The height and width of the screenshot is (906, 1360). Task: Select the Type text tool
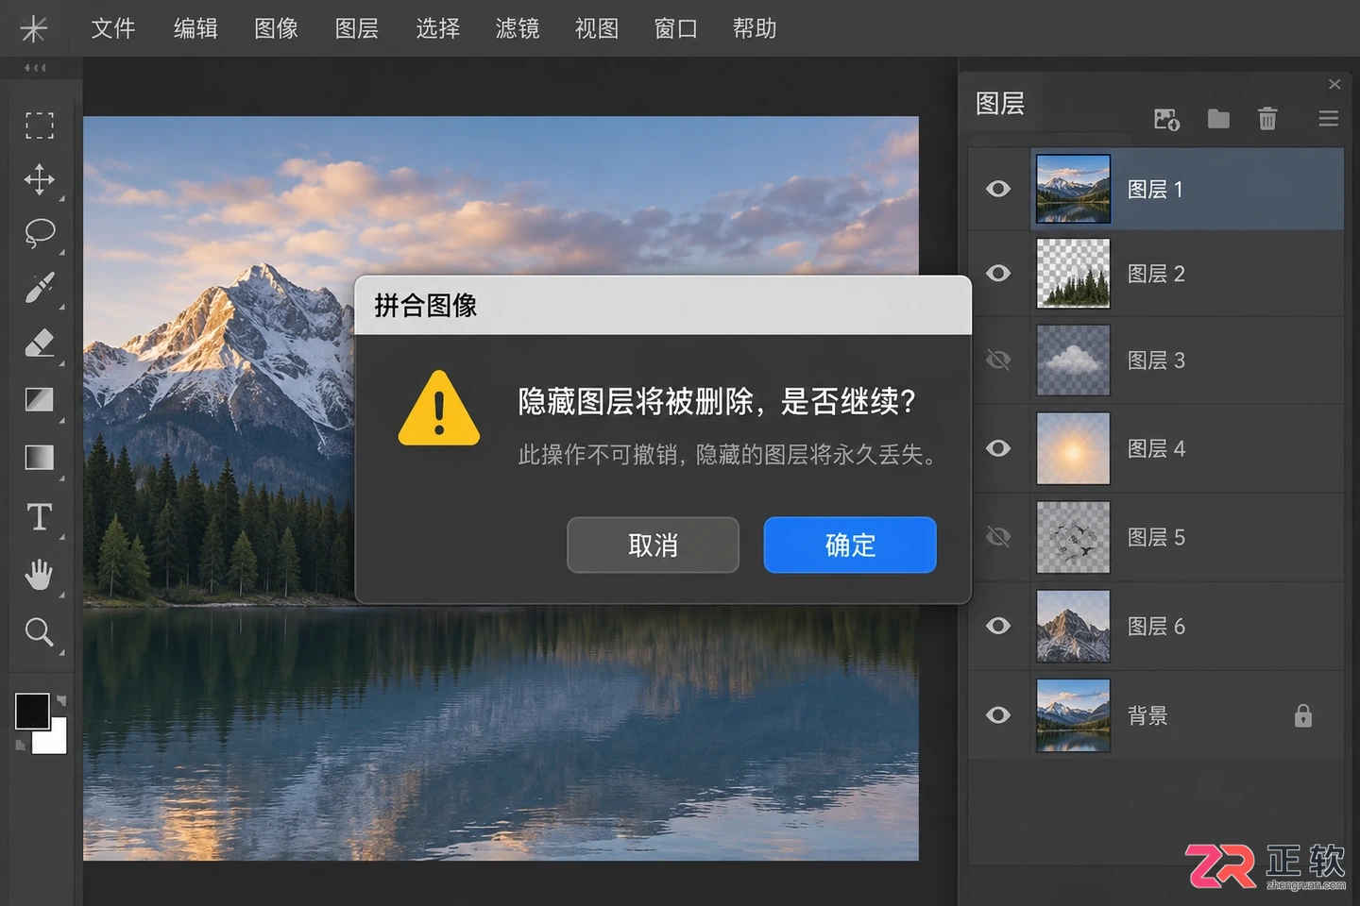(39, 516)
